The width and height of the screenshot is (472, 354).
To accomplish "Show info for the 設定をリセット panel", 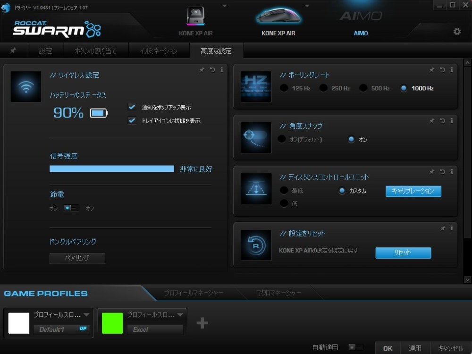I will pos(452,228).
